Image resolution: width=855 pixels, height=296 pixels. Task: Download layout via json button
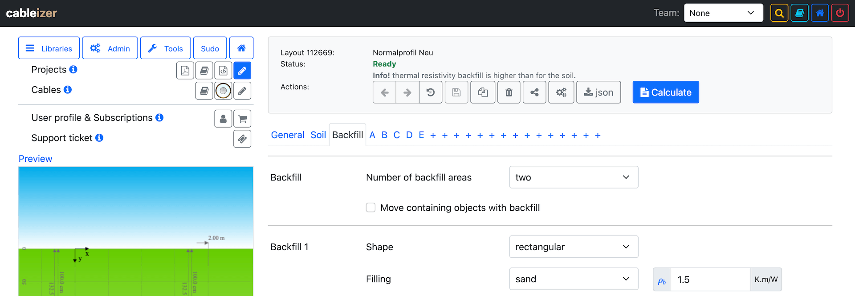click(598, 92)
